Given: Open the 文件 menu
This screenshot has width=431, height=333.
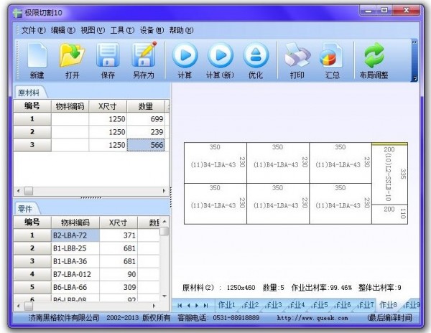Looking at the screenshot, I should pyautogui.click(x=33, y=30).
